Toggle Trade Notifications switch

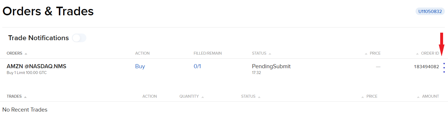(79, 38)
